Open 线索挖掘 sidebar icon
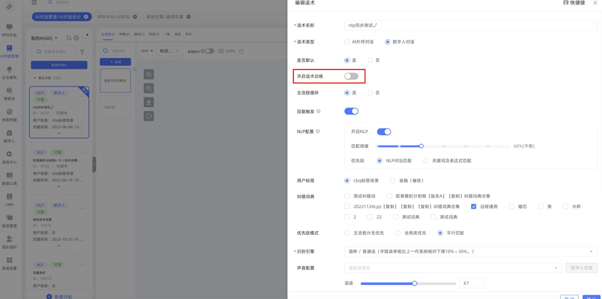Image resolution: width=602 pixels, height=299 pixels. point(9,115)
